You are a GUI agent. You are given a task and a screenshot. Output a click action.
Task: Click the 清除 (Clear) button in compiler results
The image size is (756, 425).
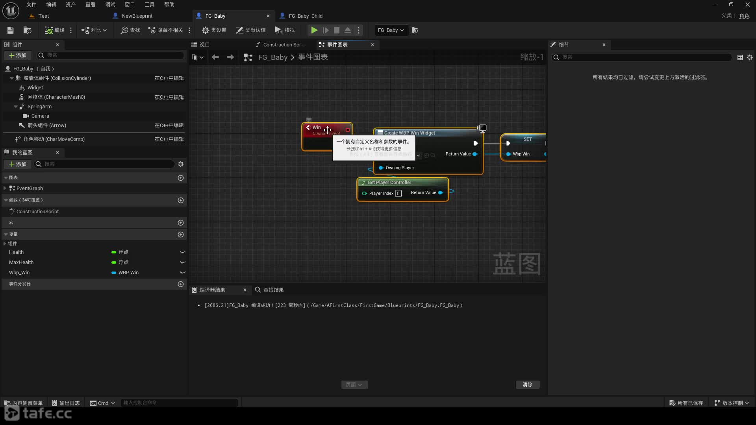click(x=528, y=385)
